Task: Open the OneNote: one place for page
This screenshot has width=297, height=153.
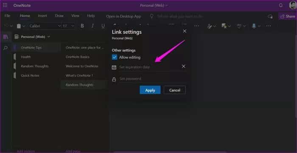Action: pos(85,47)
